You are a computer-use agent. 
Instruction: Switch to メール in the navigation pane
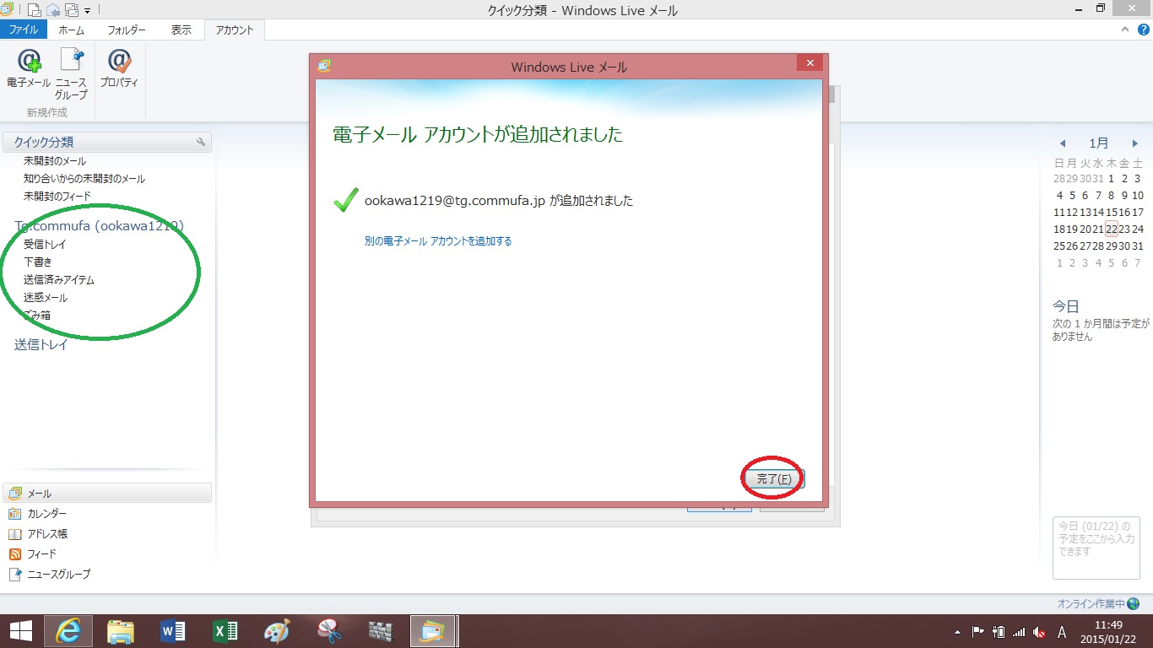[107, 494]
